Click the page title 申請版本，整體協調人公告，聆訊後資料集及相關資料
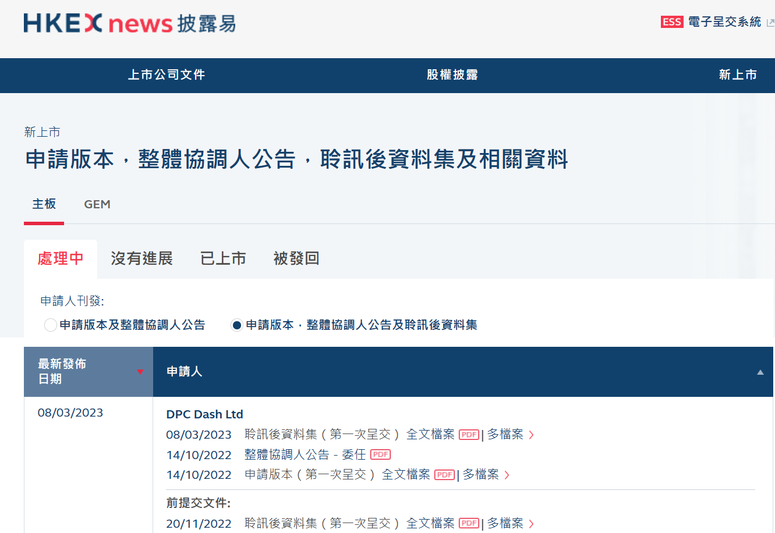 click(296, 159)
